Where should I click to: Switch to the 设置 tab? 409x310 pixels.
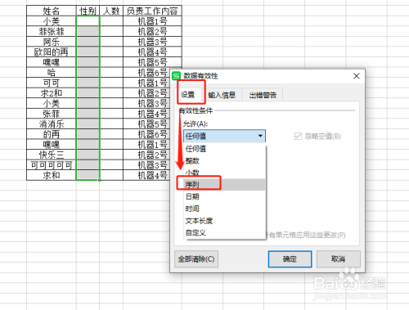pyautogui.click(x=188, y=95)
